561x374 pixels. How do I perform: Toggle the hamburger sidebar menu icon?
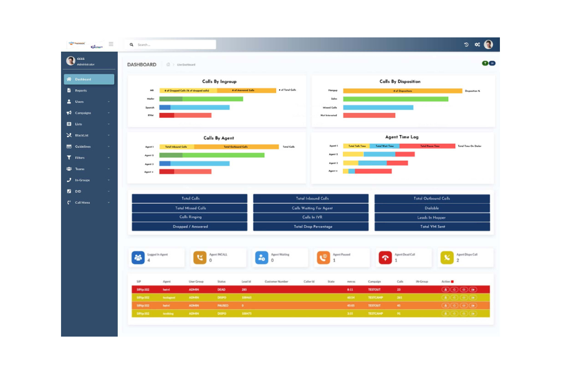click(x=111, y=44)
